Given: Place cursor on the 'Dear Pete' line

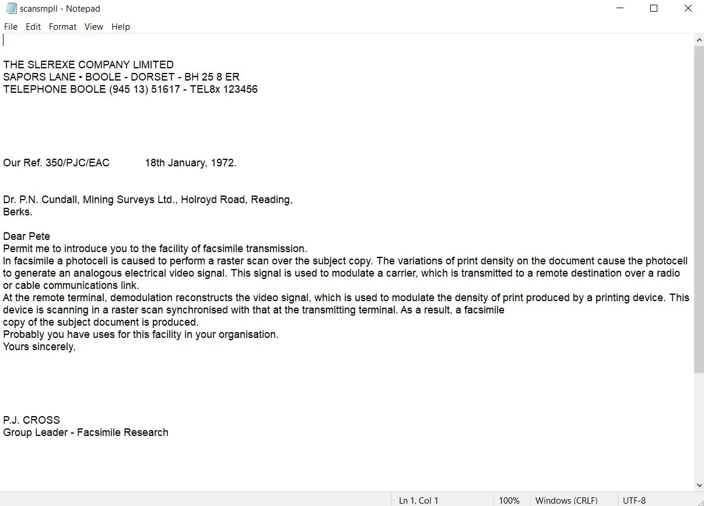Looking at the screenshot, I should click(x=27, y=236).
